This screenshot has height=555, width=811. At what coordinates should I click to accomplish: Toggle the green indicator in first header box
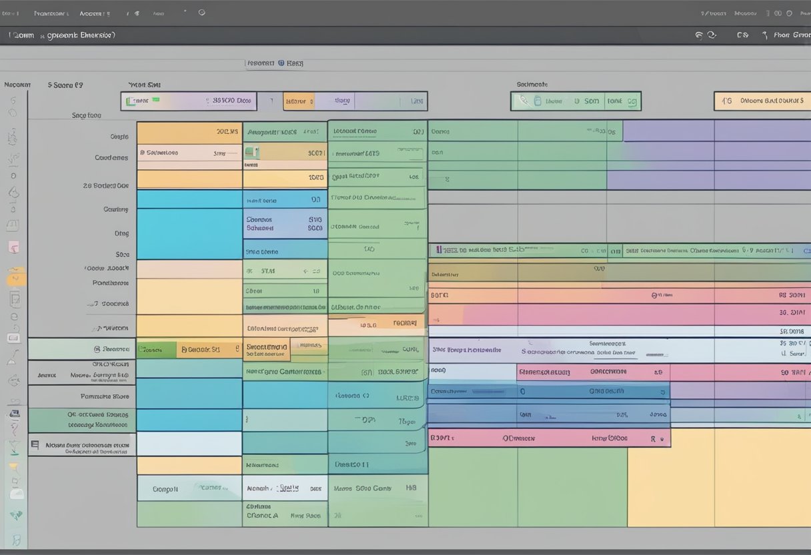click(155, 100)
